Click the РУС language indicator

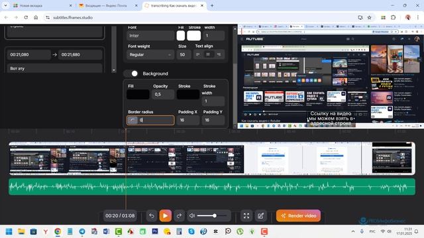(372, 231)
